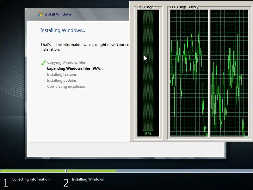Image resolution: width=253 pixels, height=190 pixels.
Task: Click the Windows flag icon in title bar
Action: coord(40,14)
